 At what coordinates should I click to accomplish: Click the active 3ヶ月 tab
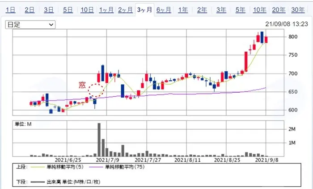[144, 10]
